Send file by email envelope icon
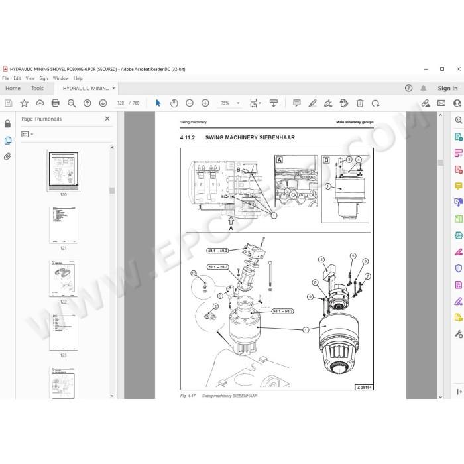The image size is (464, 464). [x=441, y=103]
